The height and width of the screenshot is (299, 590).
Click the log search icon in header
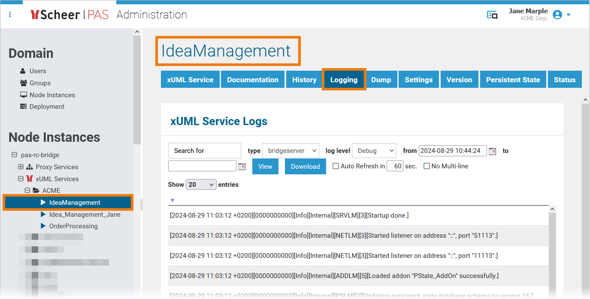pos(492,15)
